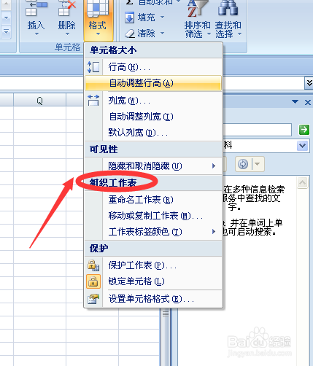Image resolution: width=313 pixels, height=366 pixels.
Task: Choose 自动调整行高(A) menu item
Action: tap(153, 83)
